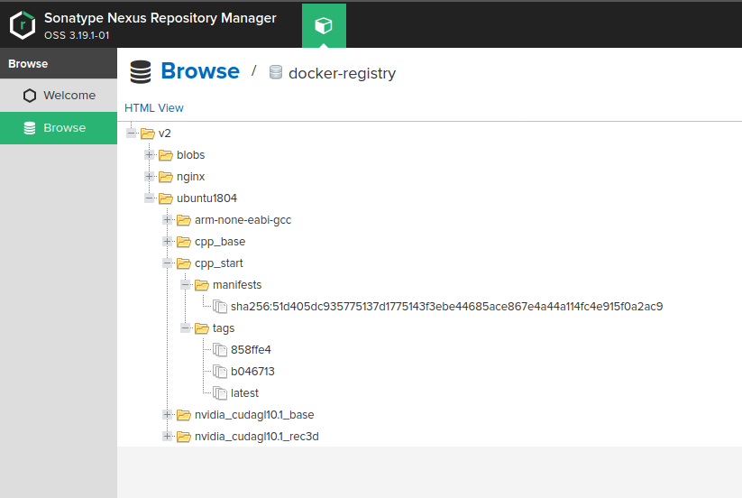Select the 858ffe4 tag entry
The width and height of the screenshot is (742, 498).
coord(251,350)
